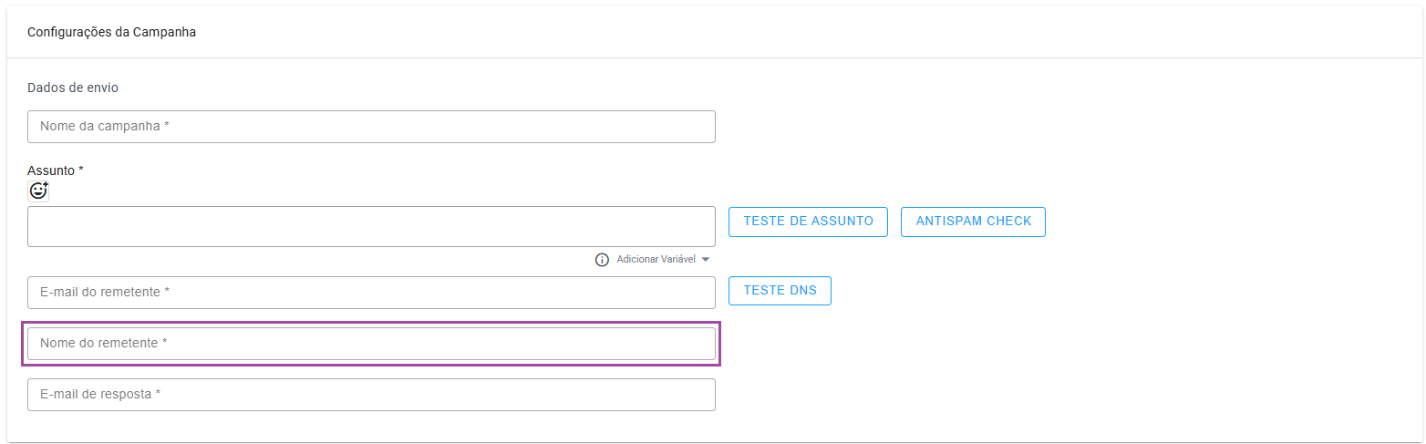Click the info icon beside Adicionar Variável
This screenshot has height=444, width=1426.
[602, 260]
